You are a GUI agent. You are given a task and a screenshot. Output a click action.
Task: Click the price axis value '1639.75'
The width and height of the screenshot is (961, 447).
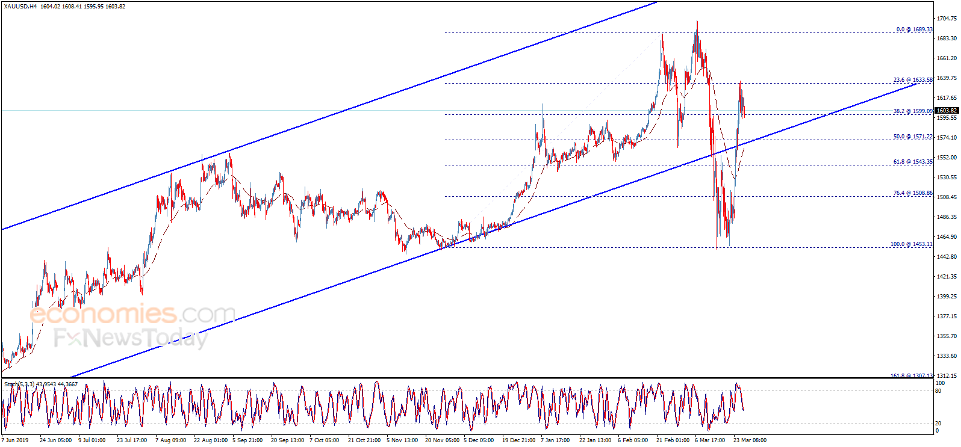point(947,78)
